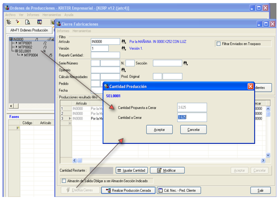Click the Artículo column header in producciones grid
The width and height of the screenshot is (279, 199).
pyautogui.click(x=81, y=103)
